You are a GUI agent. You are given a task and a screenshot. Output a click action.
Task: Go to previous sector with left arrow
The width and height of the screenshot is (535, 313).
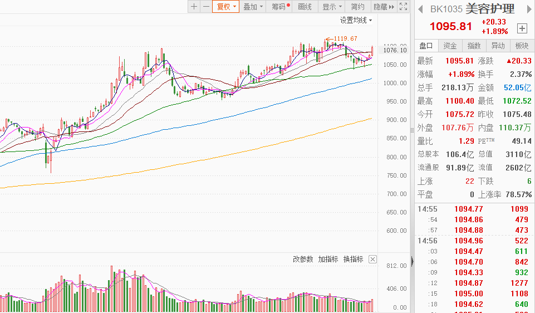(420, 9)
